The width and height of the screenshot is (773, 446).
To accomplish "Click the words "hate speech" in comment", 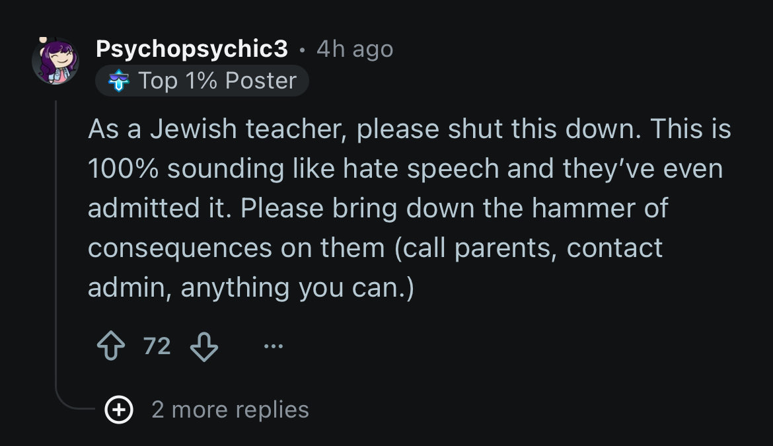I will tap(421, 169).
